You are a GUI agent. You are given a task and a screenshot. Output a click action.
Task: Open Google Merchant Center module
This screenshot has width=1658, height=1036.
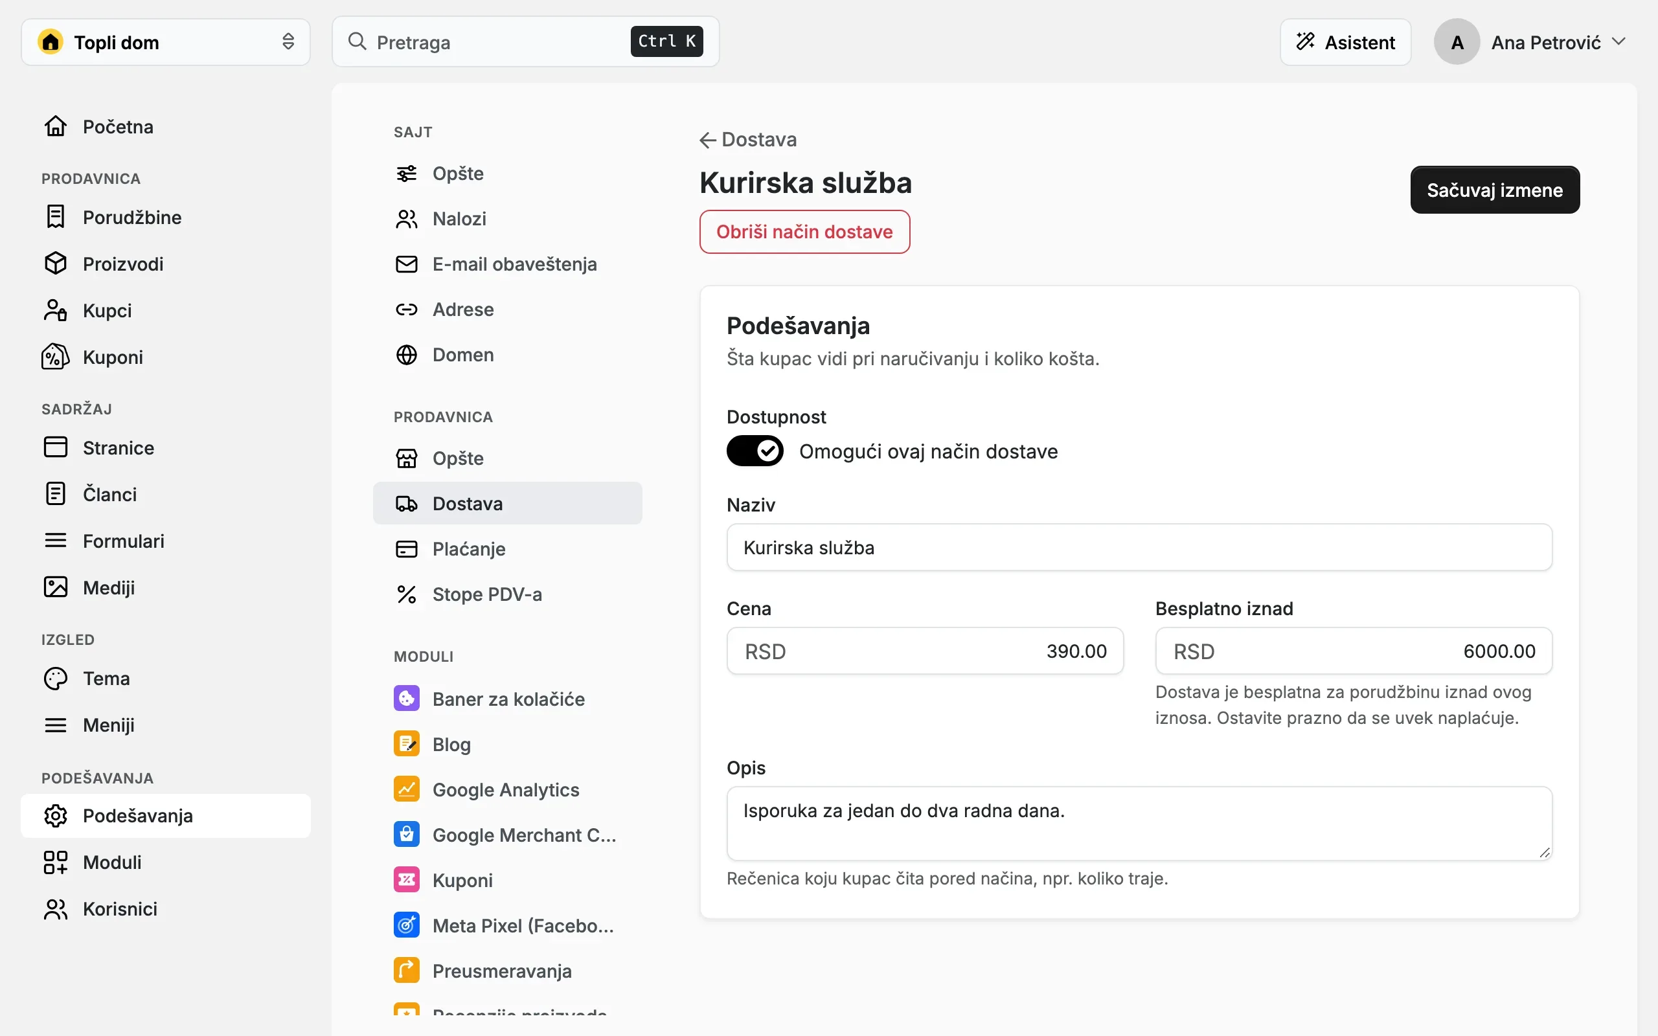tap(508, 835)
